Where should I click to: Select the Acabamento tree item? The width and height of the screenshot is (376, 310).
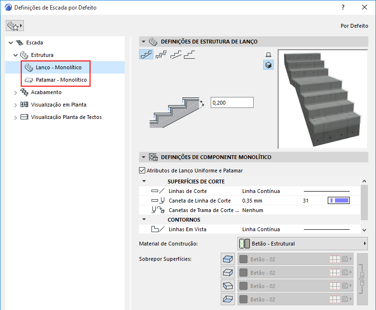tap(46, 92)
